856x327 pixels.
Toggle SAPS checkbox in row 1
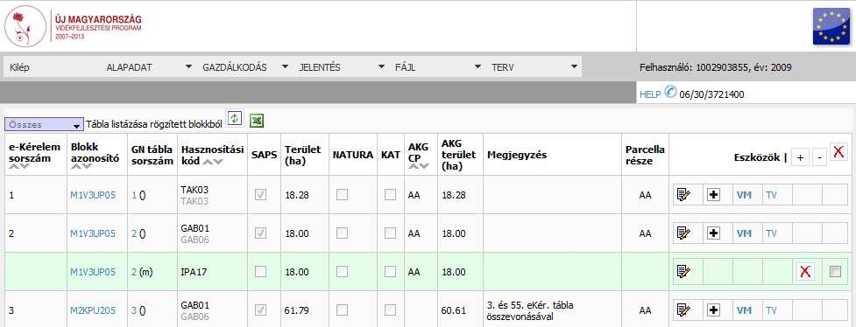coord(261,195)
